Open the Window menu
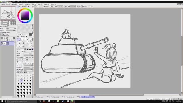The height and width of the screenshot is (103, 183). coord(46,4)
